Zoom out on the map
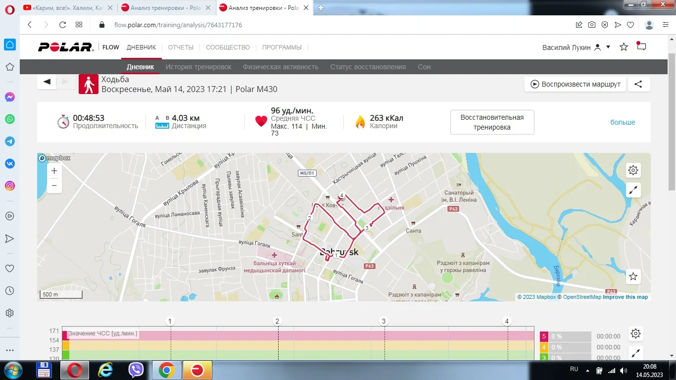The image size is (676, 380). click(x=54, y=186)
